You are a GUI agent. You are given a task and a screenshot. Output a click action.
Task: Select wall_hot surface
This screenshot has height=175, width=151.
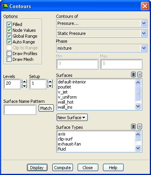[x=96, y=102]
